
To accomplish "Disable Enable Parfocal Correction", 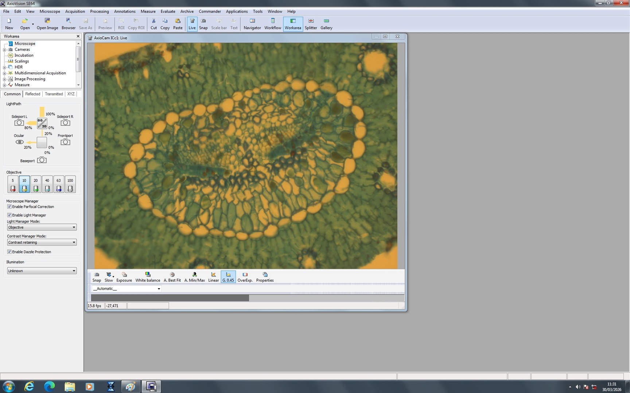I will [9, 206].
